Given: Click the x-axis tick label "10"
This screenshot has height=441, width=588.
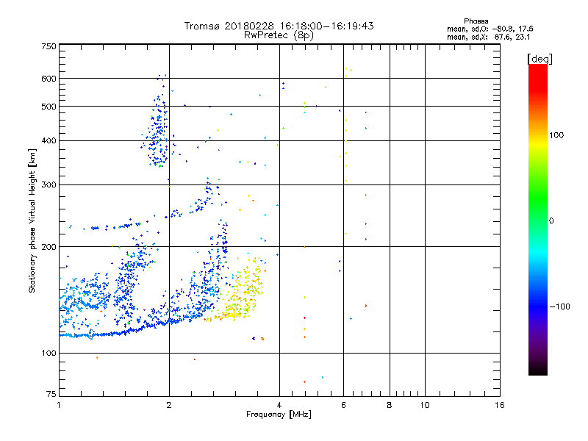Looking at the screenshot, I should coord(425,405).
